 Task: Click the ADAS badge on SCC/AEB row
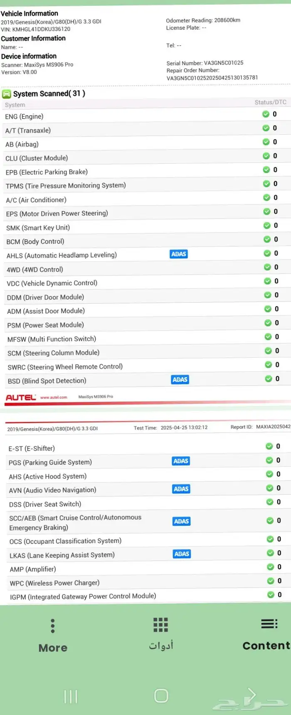(182, 521)
